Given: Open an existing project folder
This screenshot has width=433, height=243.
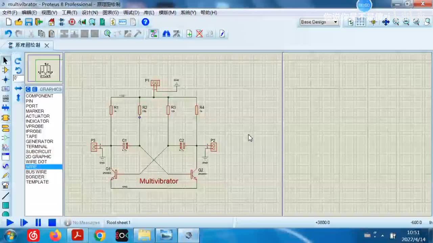Looking at the screenshot, I should click(19, 22).
